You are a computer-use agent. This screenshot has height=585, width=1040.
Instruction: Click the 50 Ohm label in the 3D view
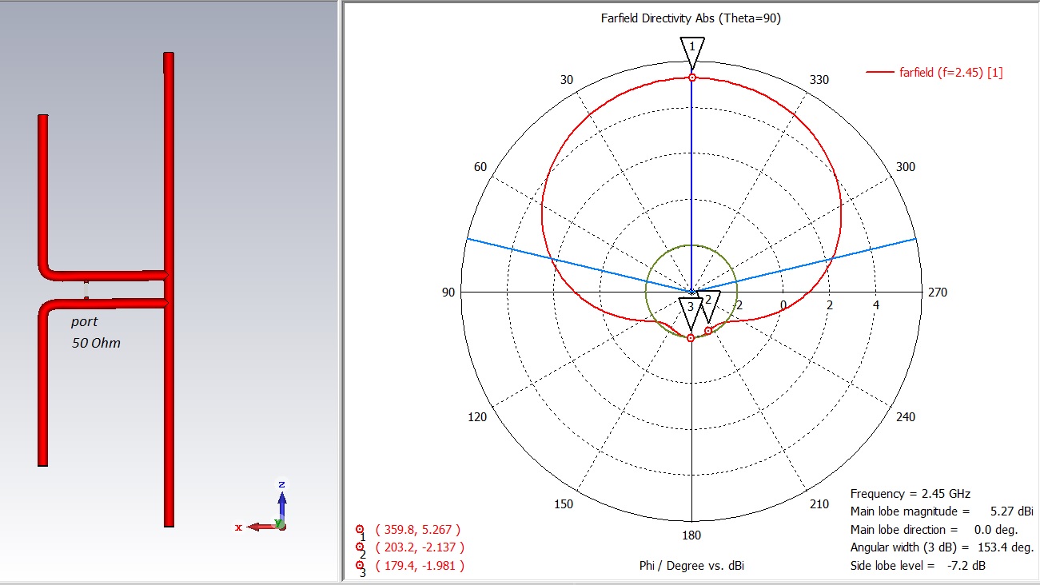coord(96,343)
